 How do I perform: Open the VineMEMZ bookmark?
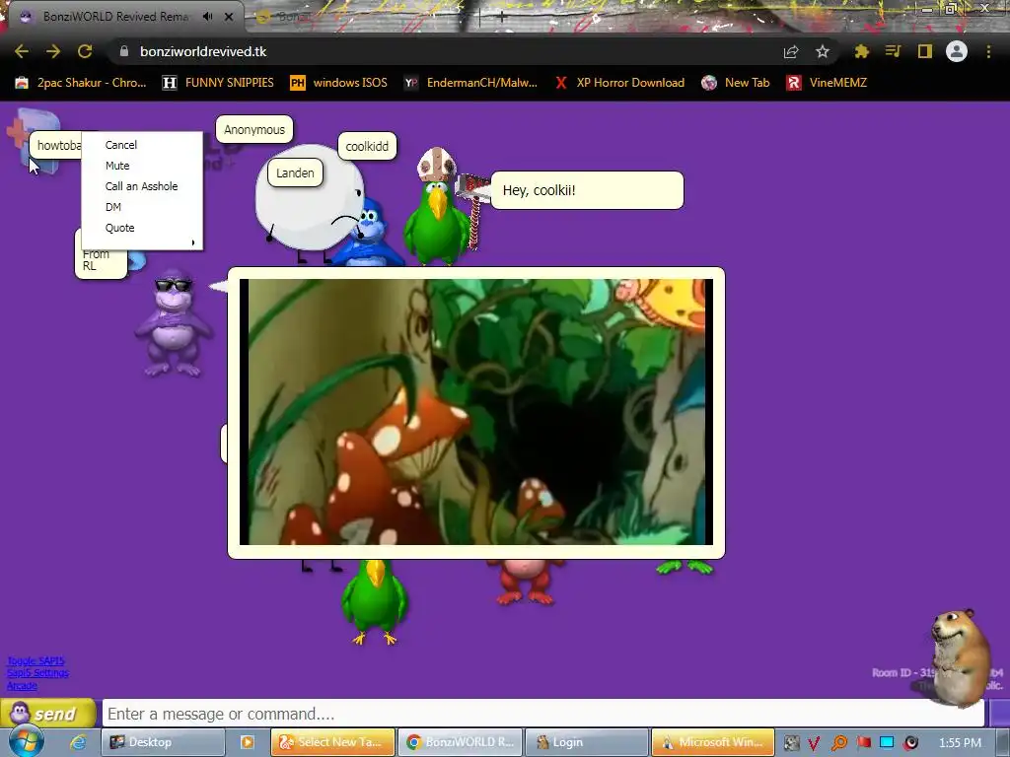pos(827,83)
